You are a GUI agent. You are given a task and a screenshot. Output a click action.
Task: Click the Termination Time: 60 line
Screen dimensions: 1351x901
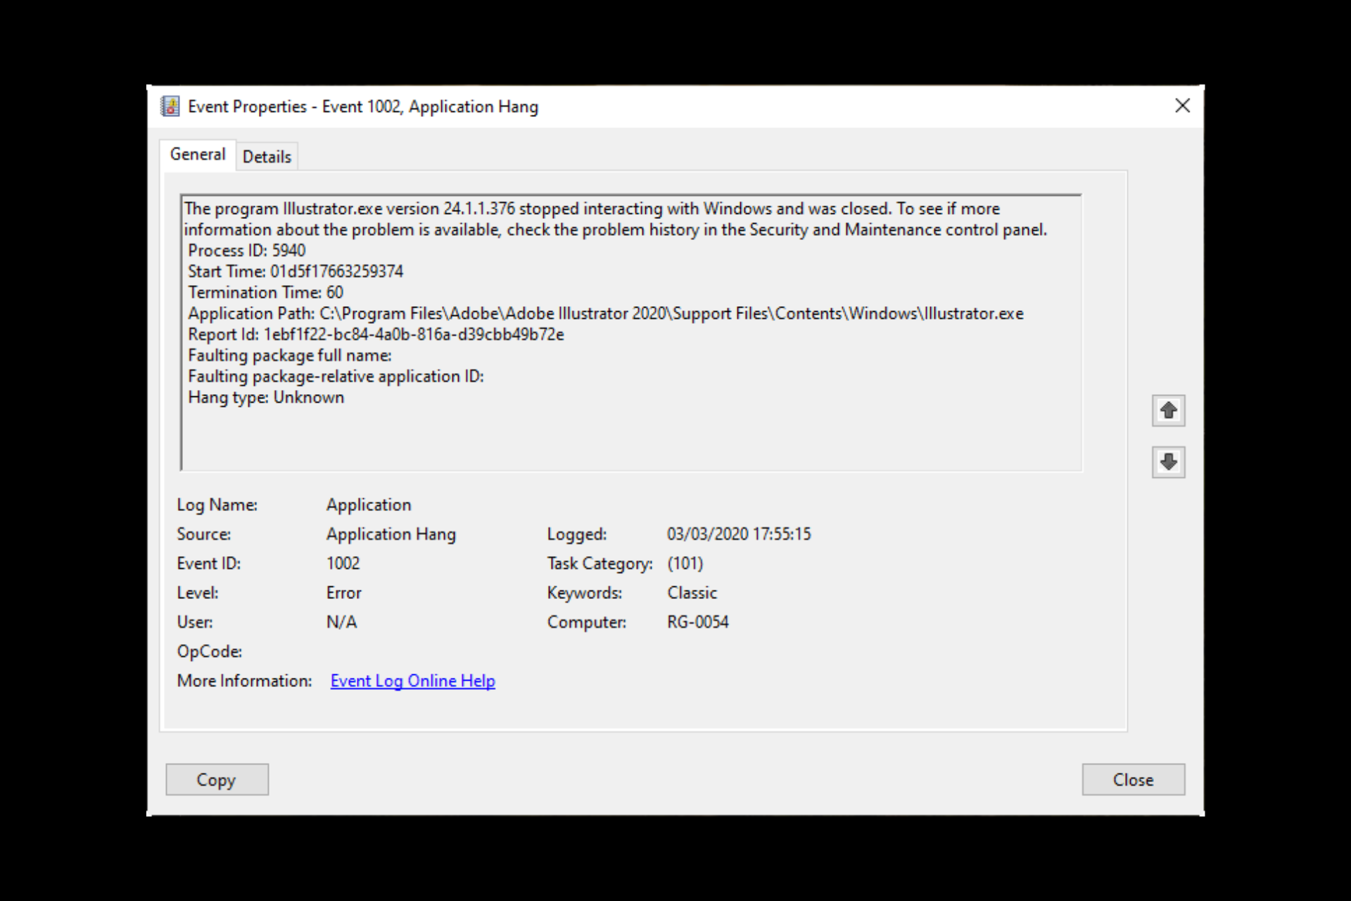click(265, 293)
